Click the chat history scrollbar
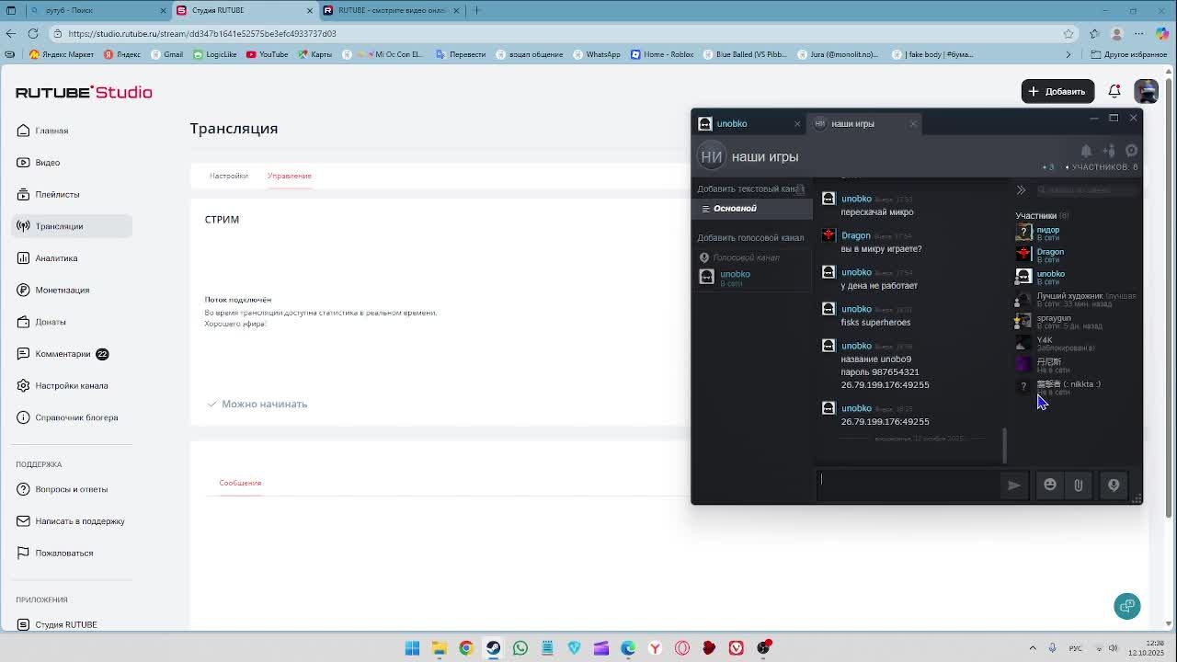Image resolution: width=1177 pixels, height=662 pixels. [x=1004, y=446]
